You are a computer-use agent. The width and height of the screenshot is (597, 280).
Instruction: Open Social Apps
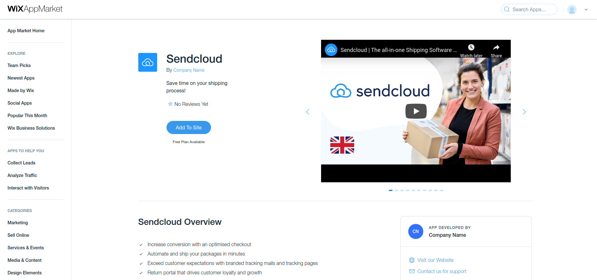click(x=20, y=103)
